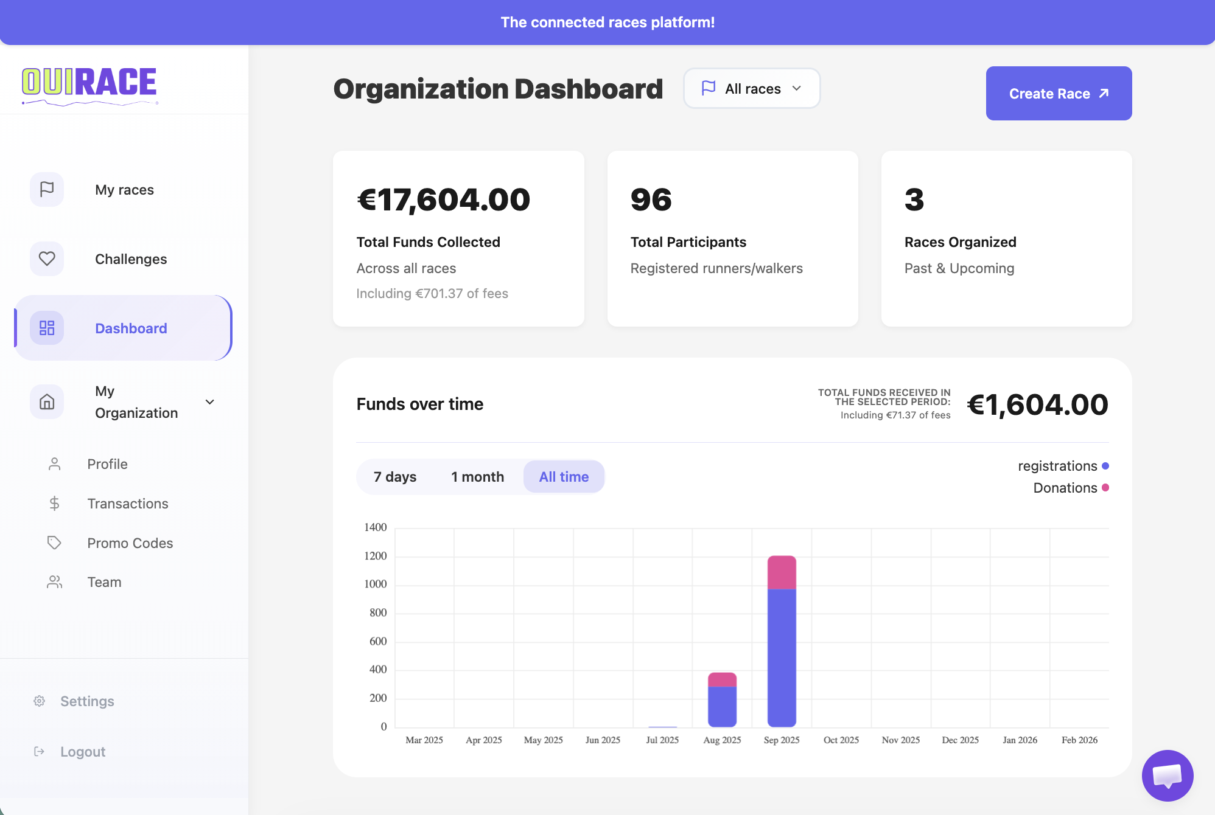Click the Transactions dollar icon

click(54, 503)
